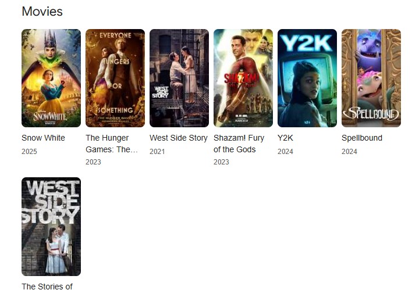419x290 pixels.
Task: Open The Stories of West Side Story poster
Action: (x=51, y=227)
